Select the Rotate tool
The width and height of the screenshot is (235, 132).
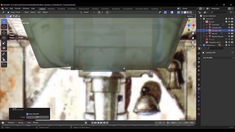(x=4, y=38)
